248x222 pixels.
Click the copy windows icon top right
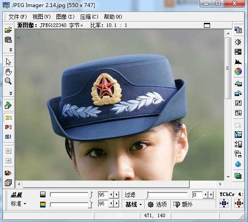pos(238,30)
